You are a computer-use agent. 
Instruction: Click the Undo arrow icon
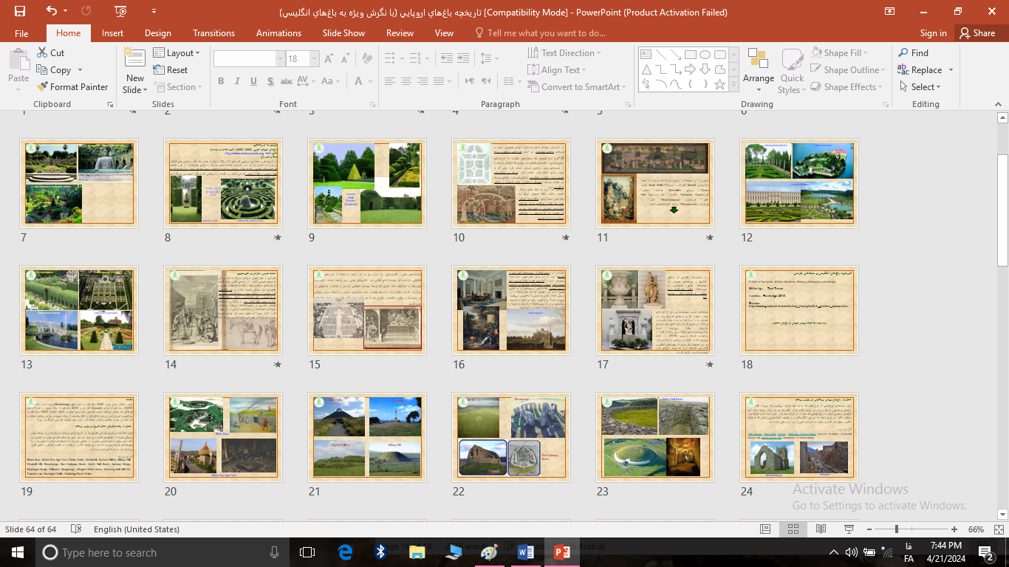click(52, 12)
